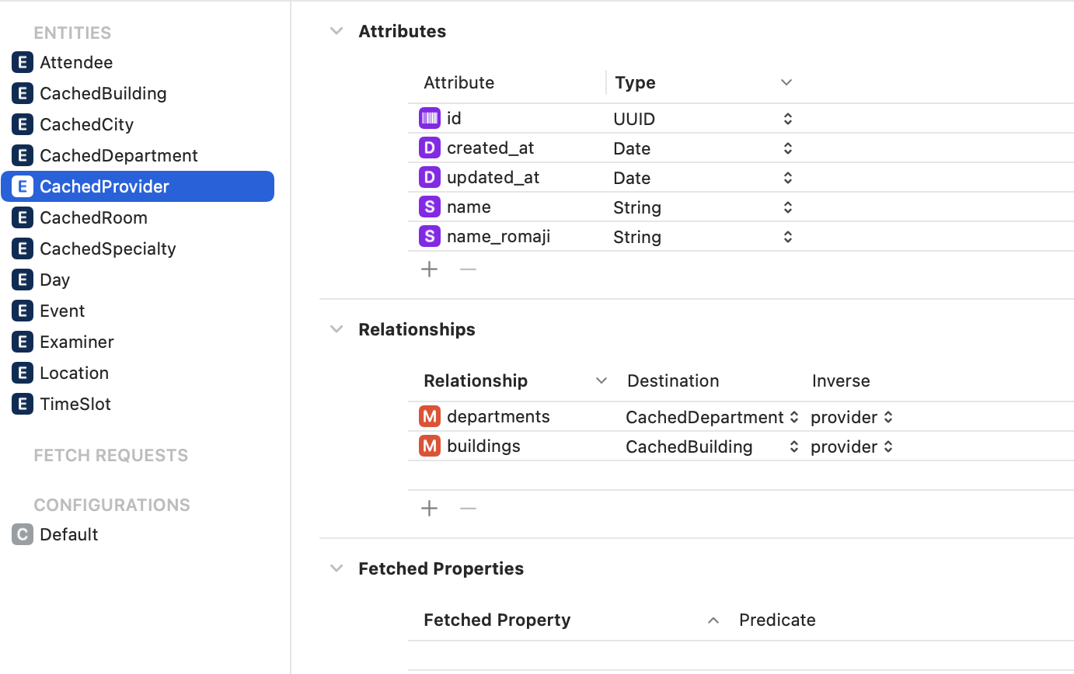Screen dimensions: 1074x674
Task: Change the updated_at attribute type
Action: [787, 178]
